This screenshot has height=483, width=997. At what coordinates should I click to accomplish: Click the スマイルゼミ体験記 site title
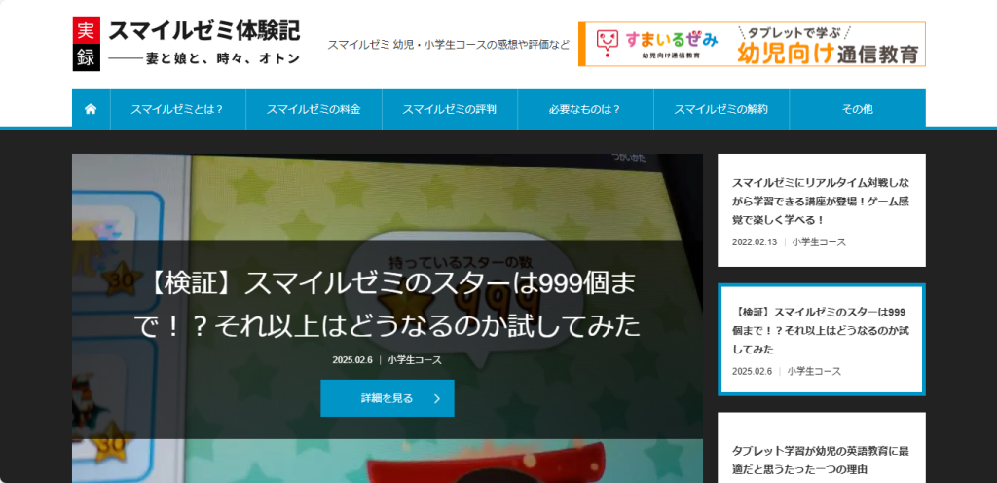click(x=203, y=31)
